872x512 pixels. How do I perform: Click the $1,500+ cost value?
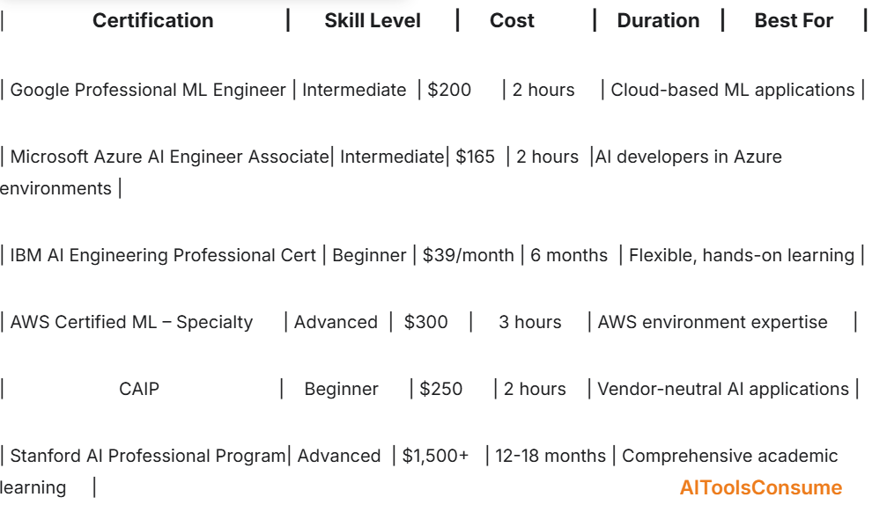(x=435, y=456)
